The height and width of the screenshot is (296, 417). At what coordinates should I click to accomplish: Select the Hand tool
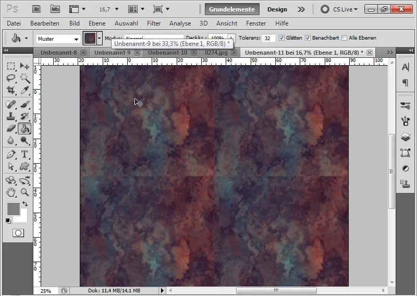[10, 192]
